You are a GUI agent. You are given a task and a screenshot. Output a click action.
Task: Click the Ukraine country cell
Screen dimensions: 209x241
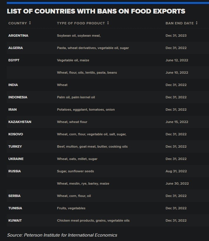point(16,159)
